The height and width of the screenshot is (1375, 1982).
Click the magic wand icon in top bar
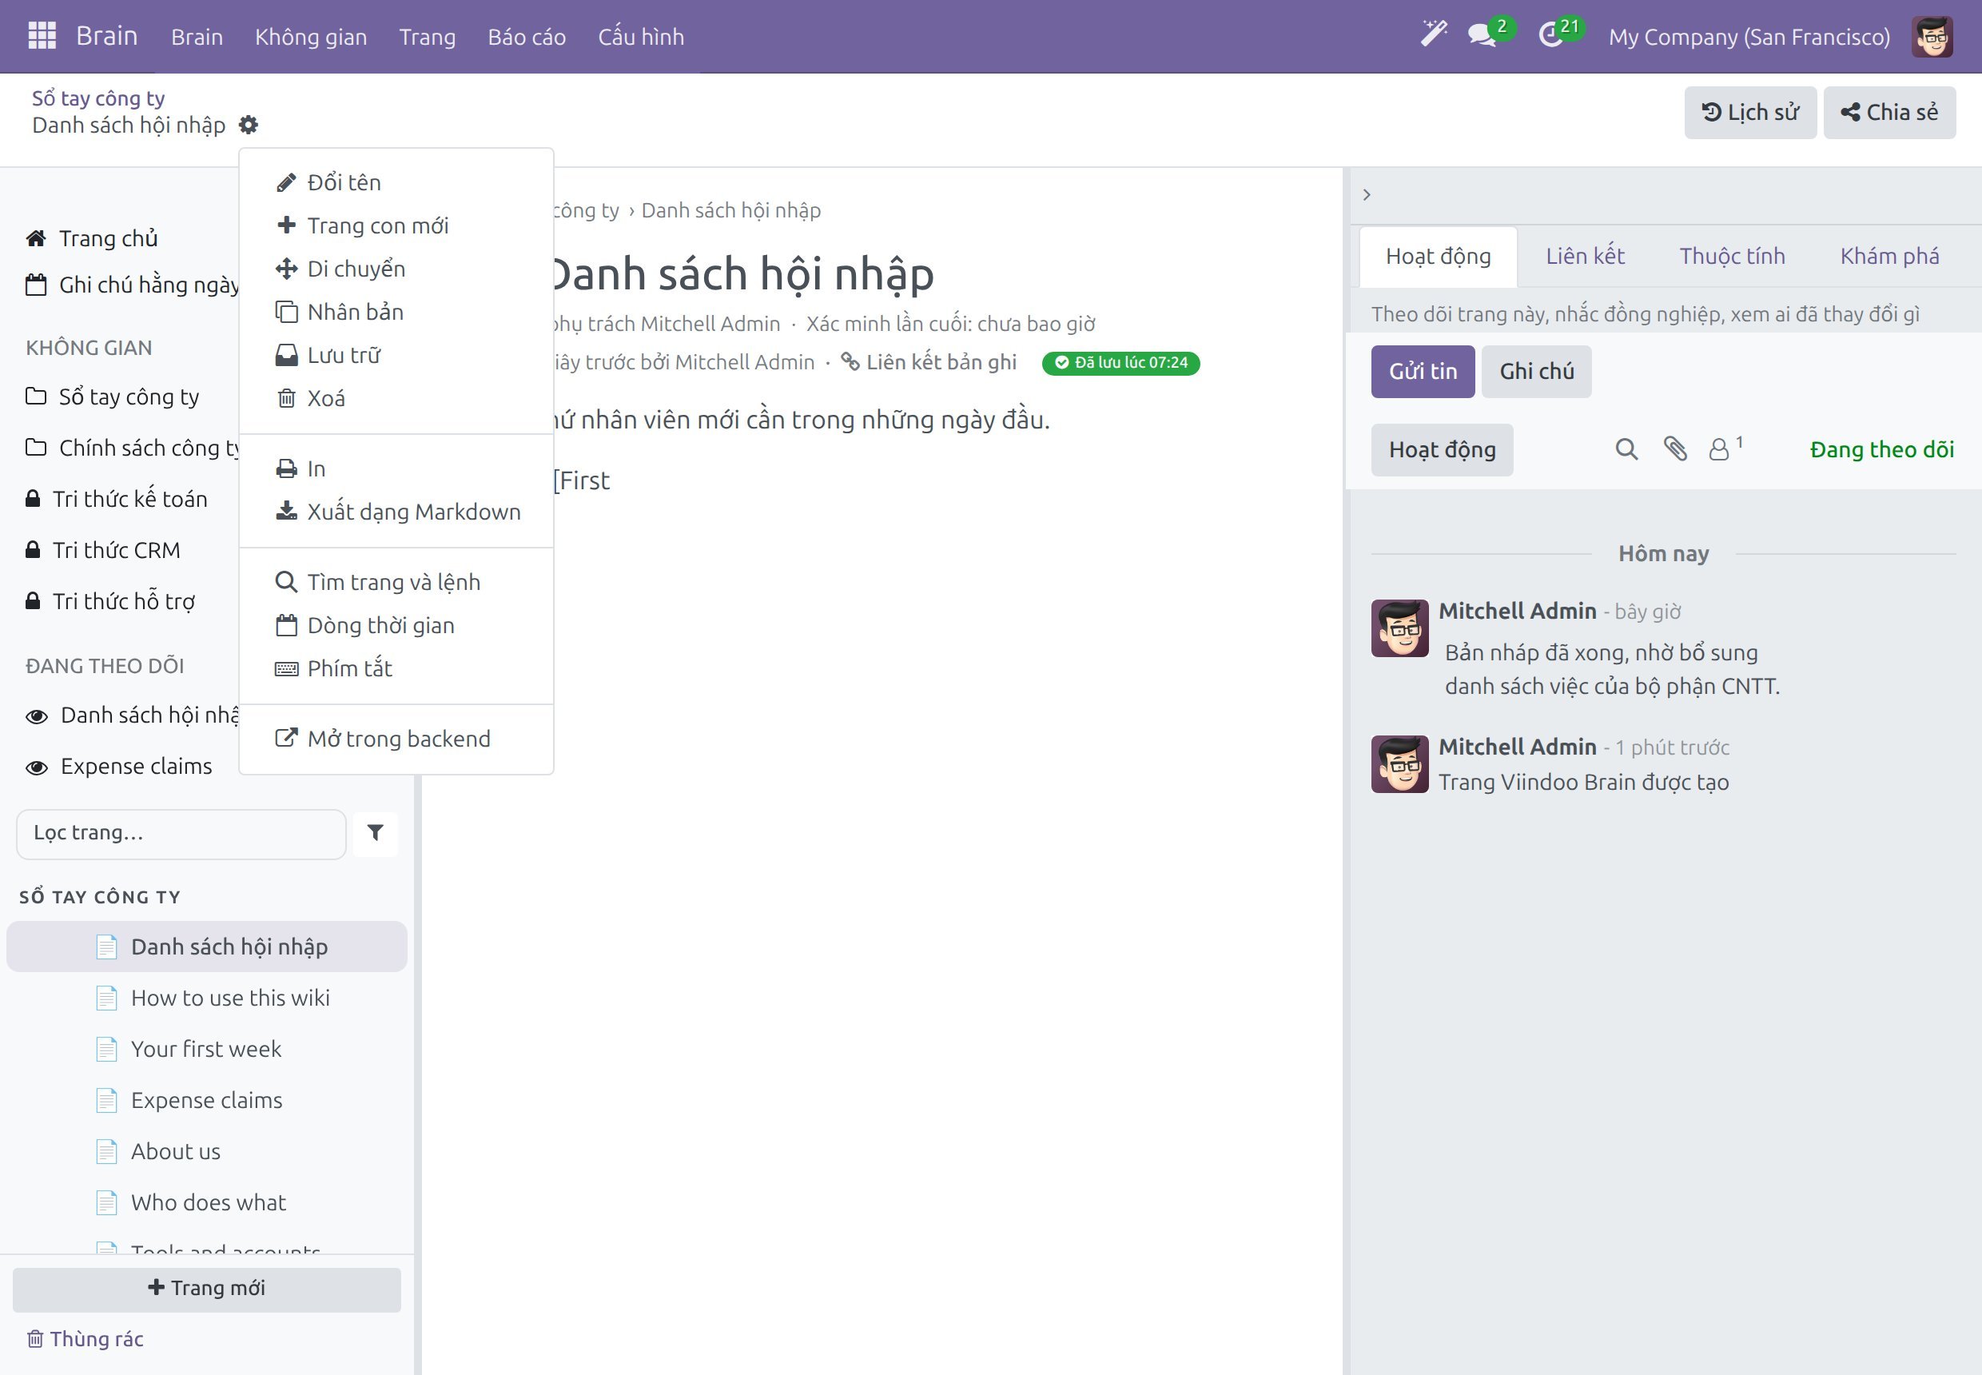(x=1433, y=34)
